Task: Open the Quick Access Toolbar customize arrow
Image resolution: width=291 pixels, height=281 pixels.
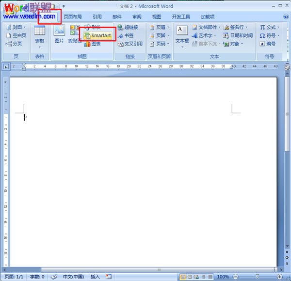Action: click(x=64, y=6)
